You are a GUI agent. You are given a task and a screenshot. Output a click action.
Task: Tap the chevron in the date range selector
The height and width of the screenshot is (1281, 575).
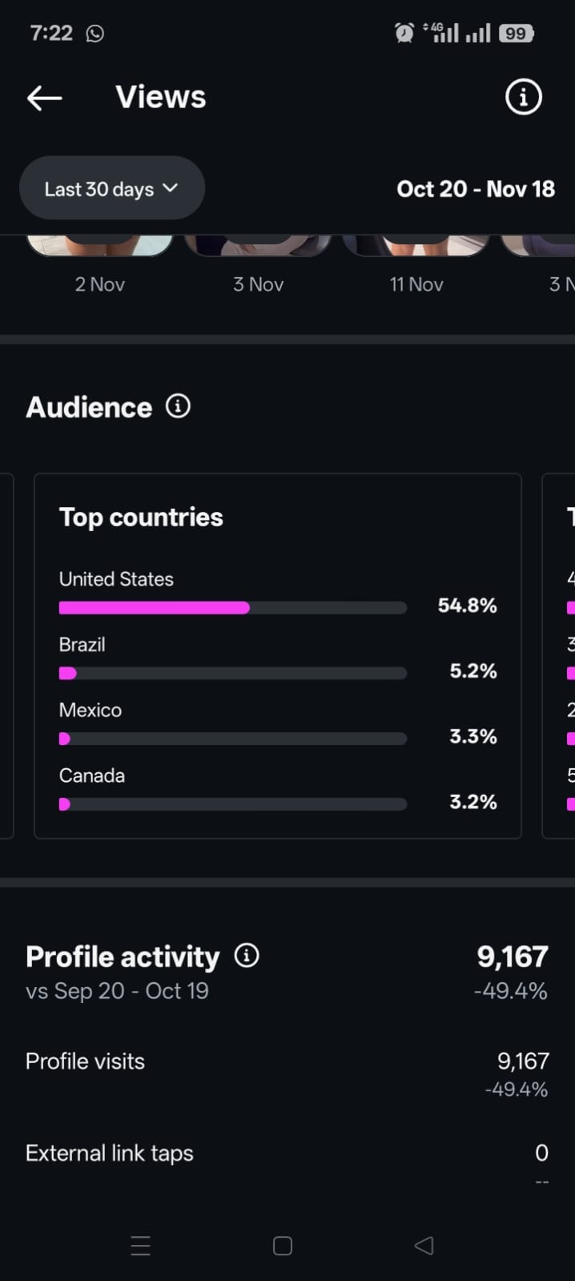[170, 188]
